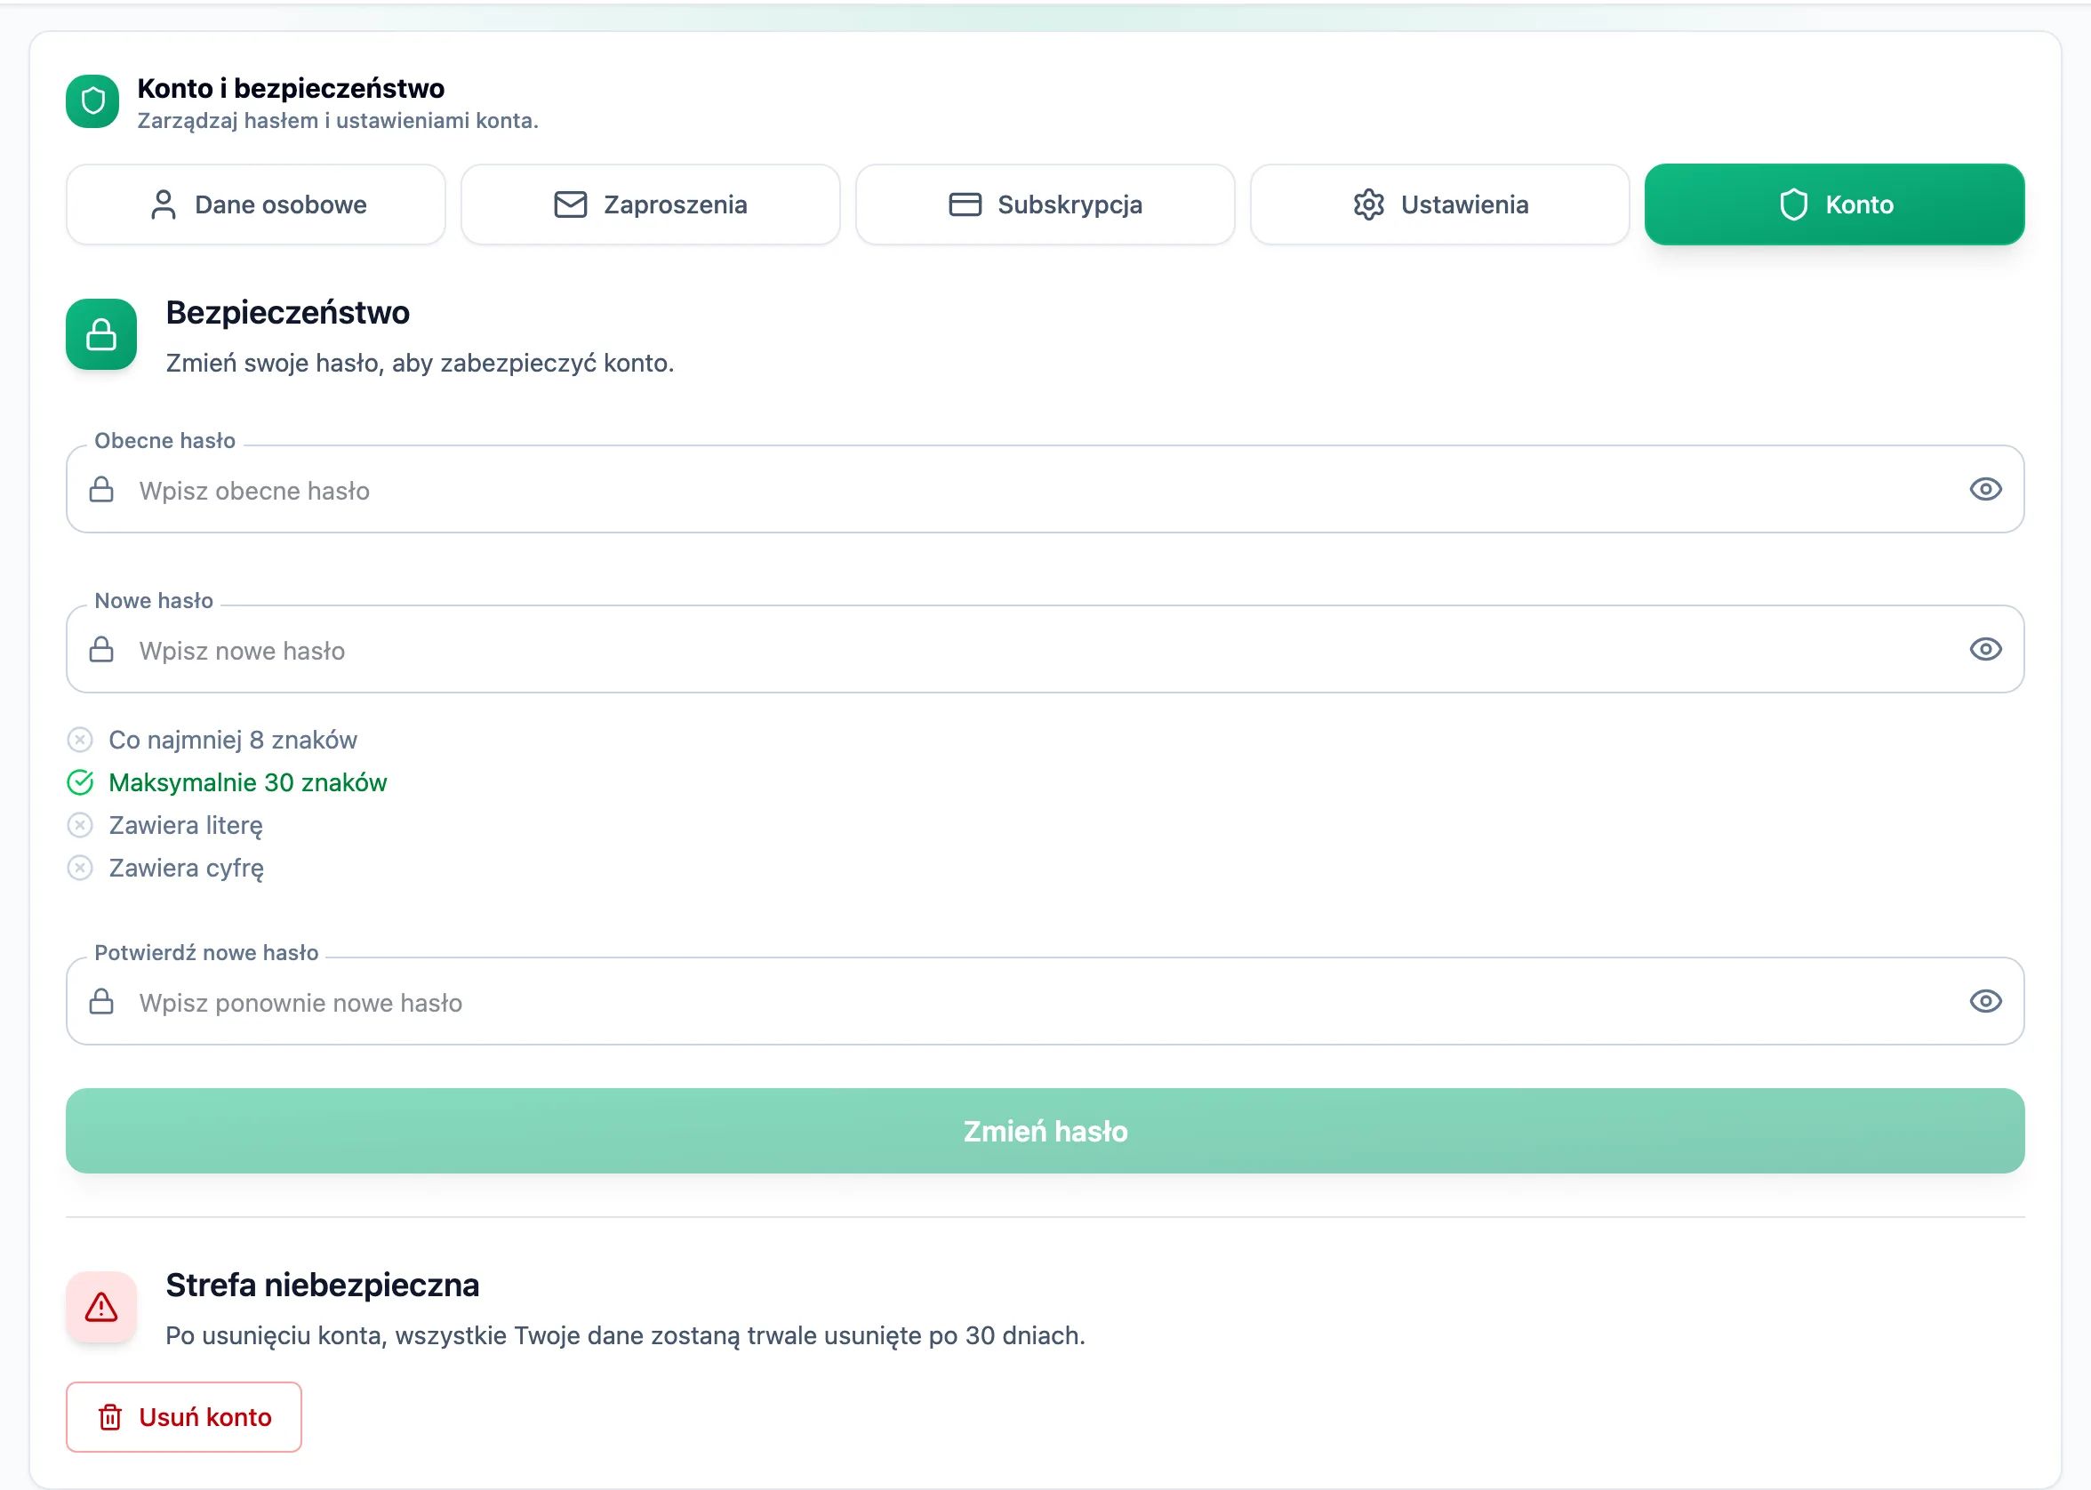Click the X circle beside Zawiera literę
The image size is (2091, 1490).
click(81, 825)
